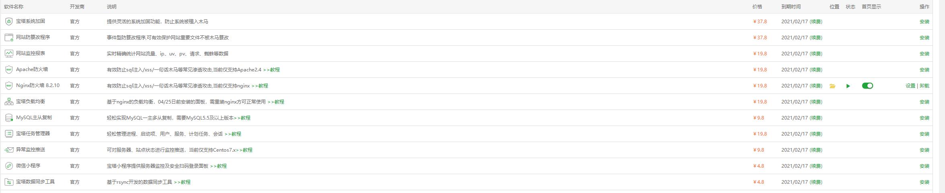Screen dimensions: 945x193
Task: Open the 宝塔负载均衡 教程 link
Action: point(279,102)
